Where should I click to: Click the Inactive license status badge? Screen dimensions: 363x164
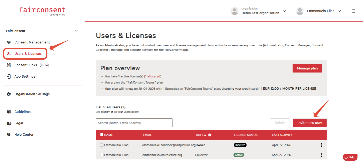pos(240,145)
